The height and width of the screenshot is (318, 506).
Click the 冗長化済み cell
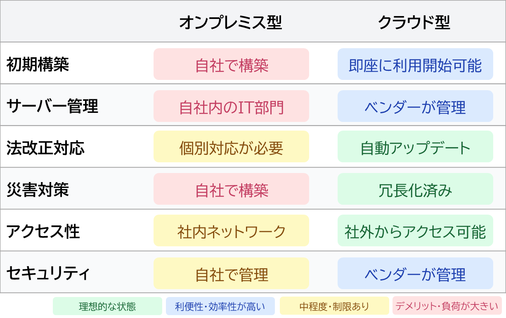point(415,189)
